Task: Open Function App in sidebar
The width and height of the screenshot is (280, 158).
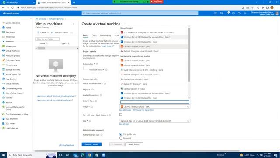Action: click(x=10, y=65)
